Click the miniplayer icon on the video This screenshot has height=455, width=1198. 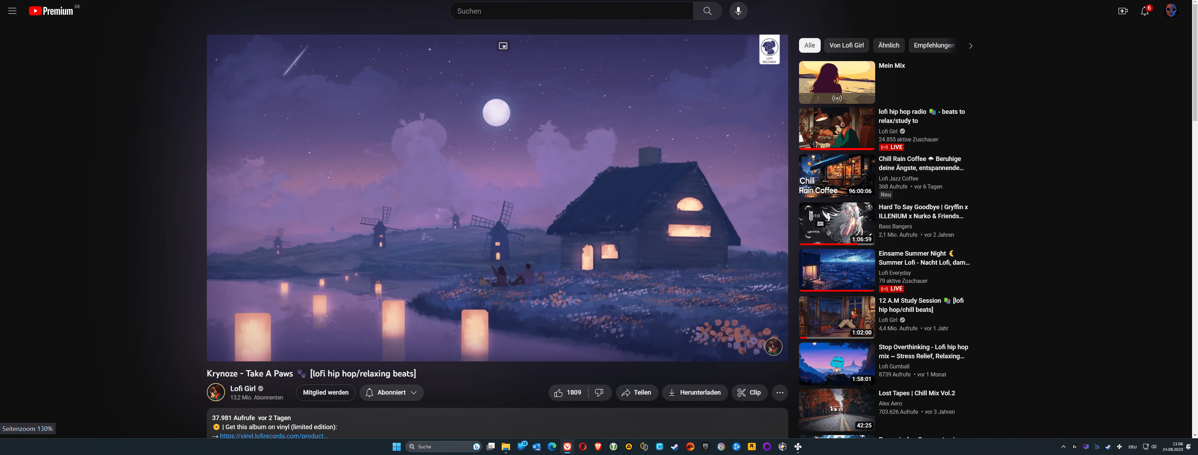[503, 45]
